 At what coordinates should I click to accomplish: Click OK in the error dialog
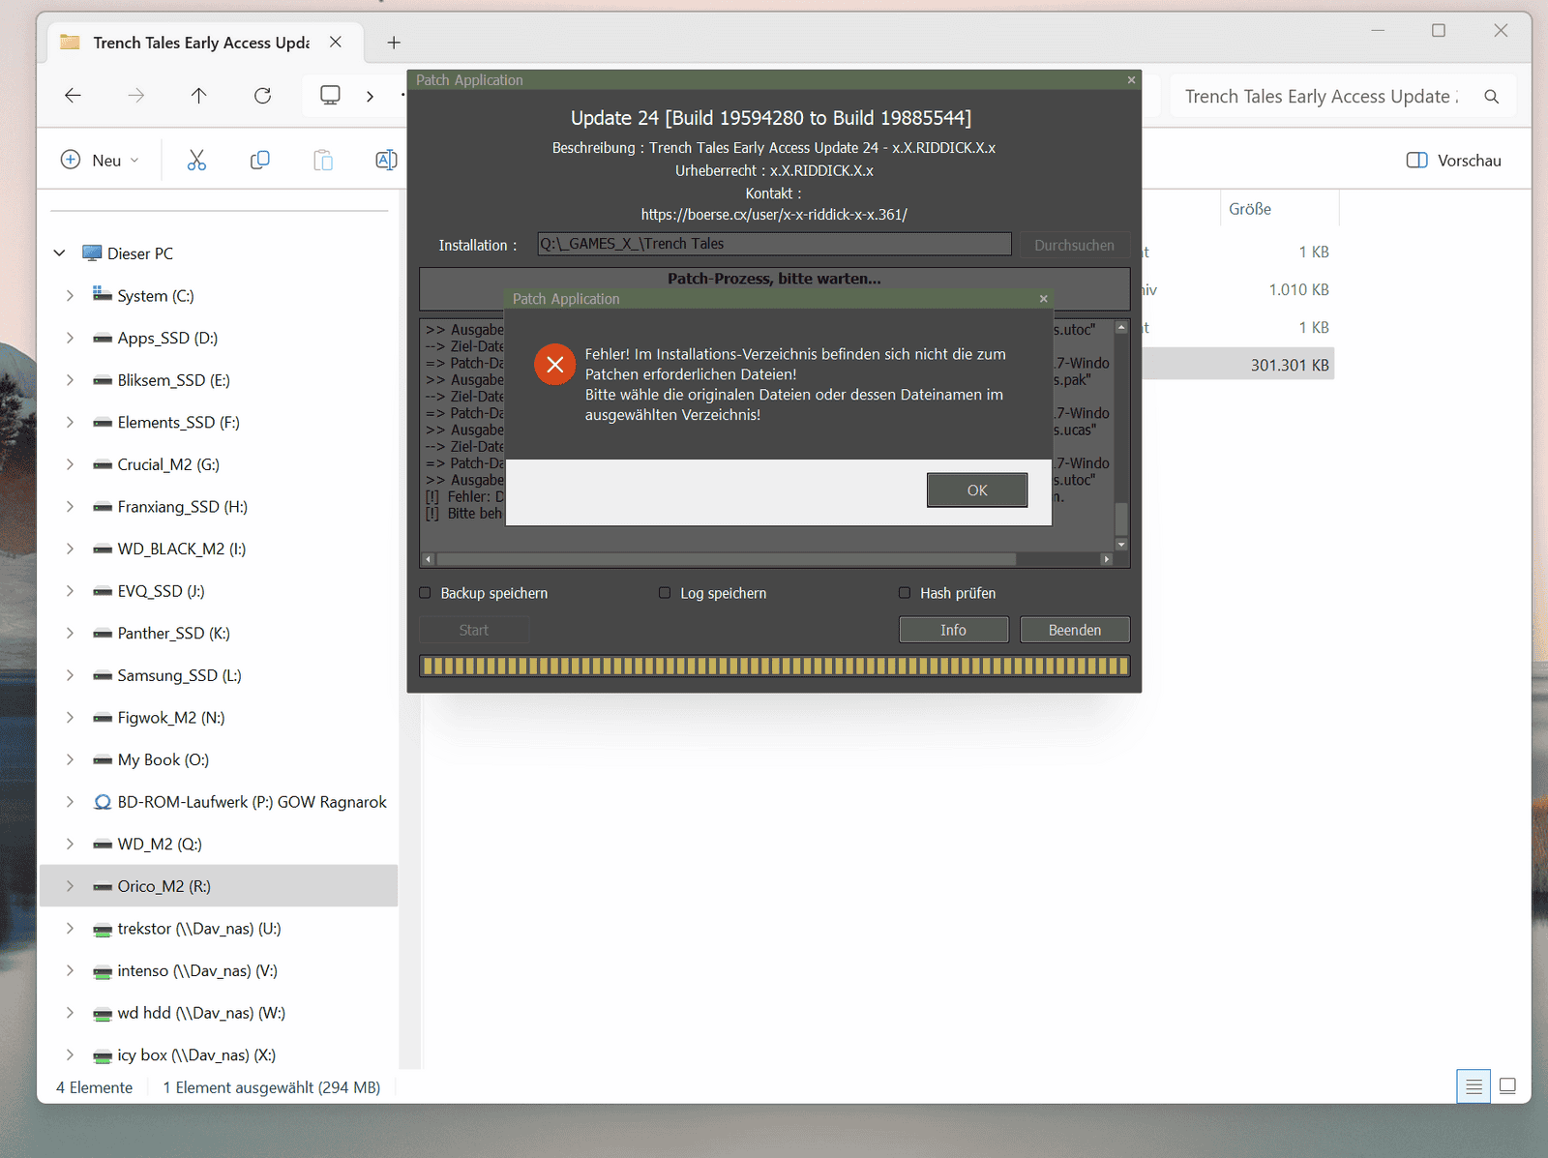tap(977, 490)
